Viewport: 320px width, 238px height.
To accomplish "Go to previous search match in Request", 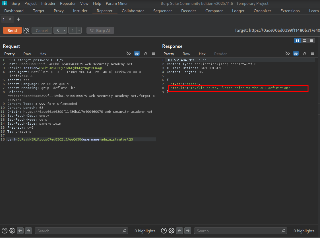I will 20,231.
